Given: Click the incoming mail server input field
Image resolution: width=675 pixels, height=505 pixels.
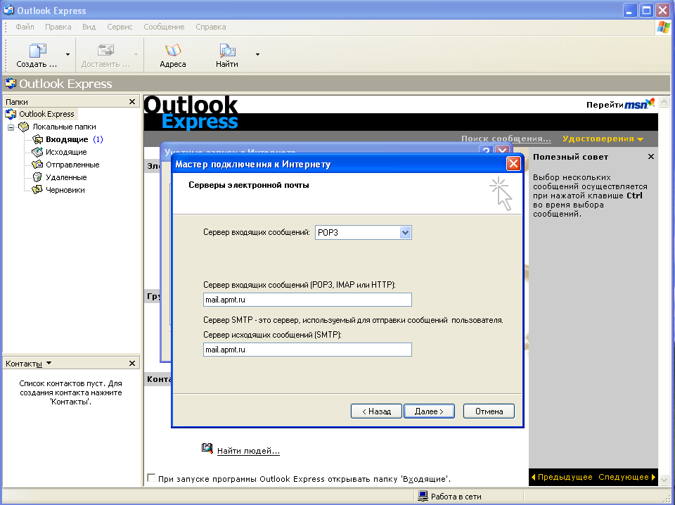Looking at the screenshot, I should [x=307, y=300].
